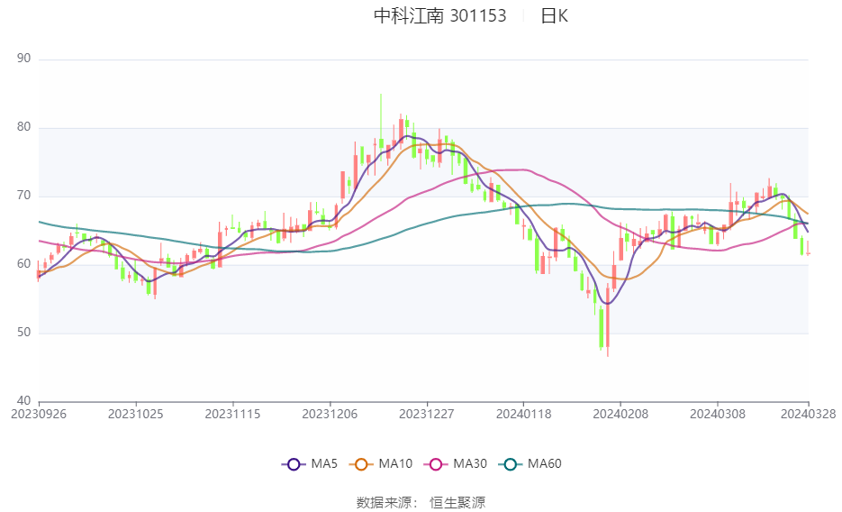Click the 数据来源 恒生聚源 source text
The height and width of the screenshot is (512, 842).
[421, 502]
